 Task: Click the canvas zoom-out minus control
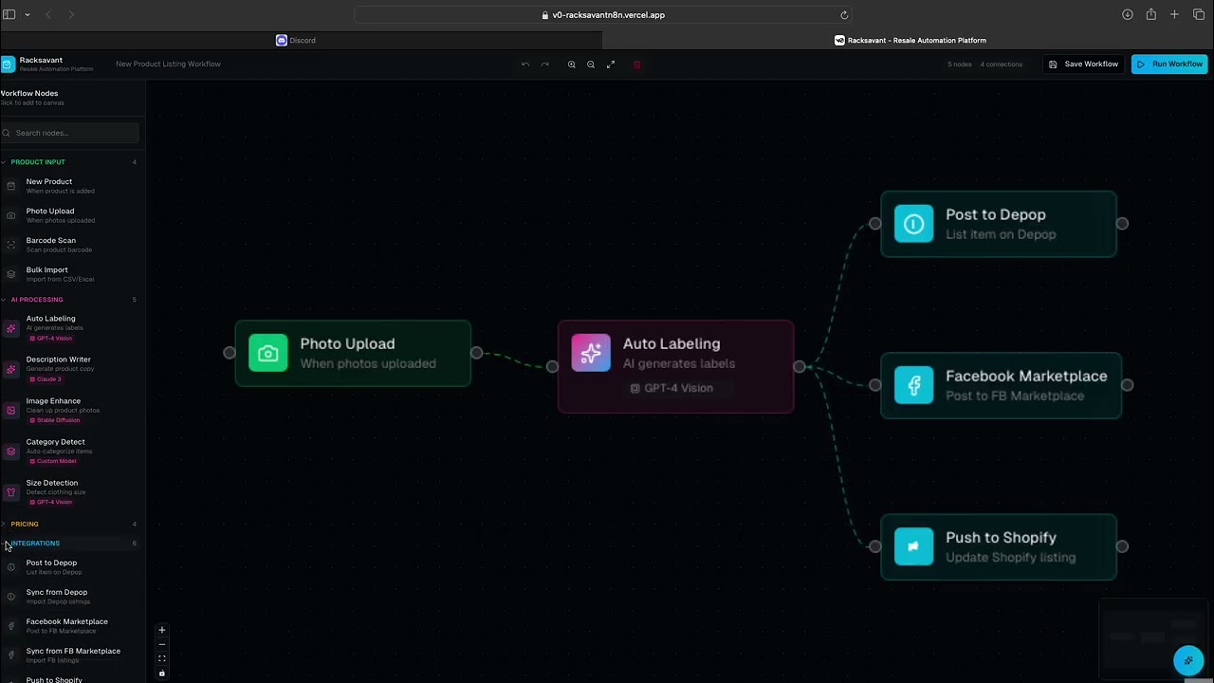(x=161, y=644)
